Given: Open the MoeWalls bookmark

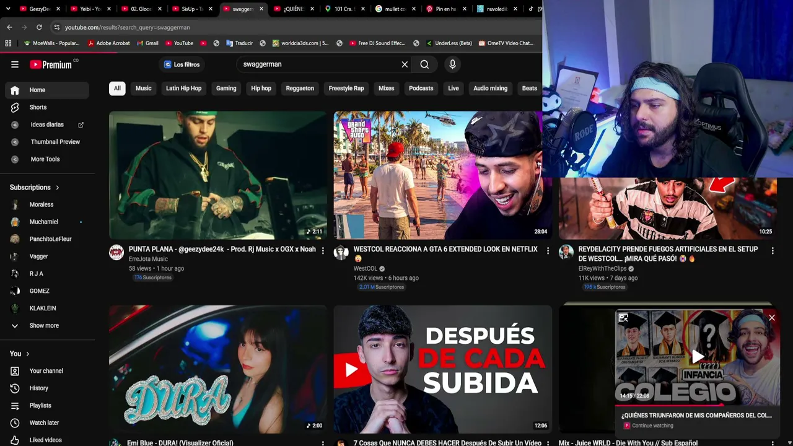Looking at the screenshot, I should point(51,43).
